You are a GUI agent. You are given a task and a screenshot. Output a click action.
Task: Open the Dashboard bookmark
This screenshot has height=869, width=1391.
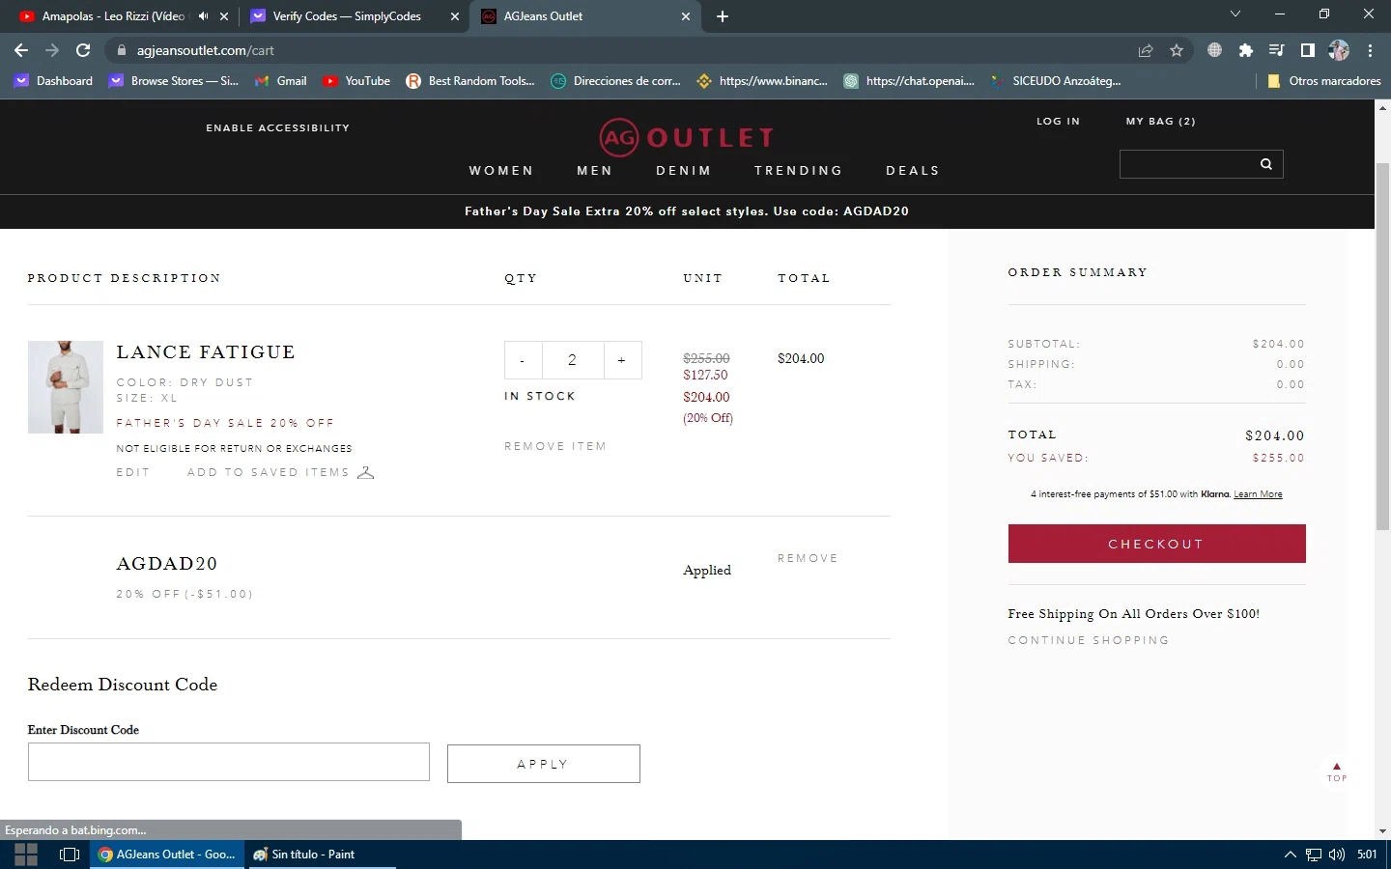click(x=54, y=81)
